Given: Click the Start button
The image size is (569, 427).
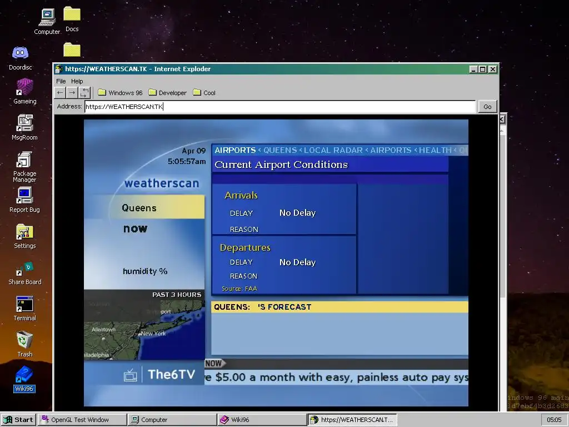Looking at the screenshot, I should point(18,420).
